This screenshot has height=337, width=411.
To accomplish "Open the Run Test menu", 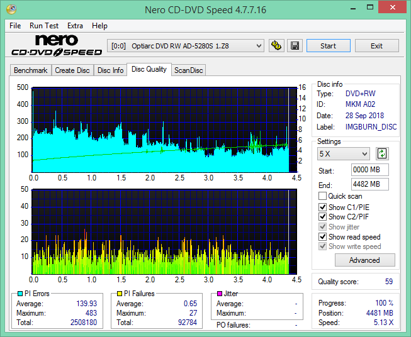I will click(x=44, y=26).
